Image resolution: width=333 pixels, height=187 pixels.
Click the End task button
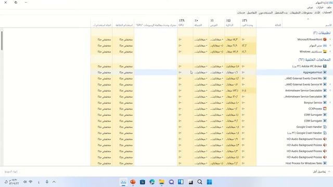(x=11, y=171)
